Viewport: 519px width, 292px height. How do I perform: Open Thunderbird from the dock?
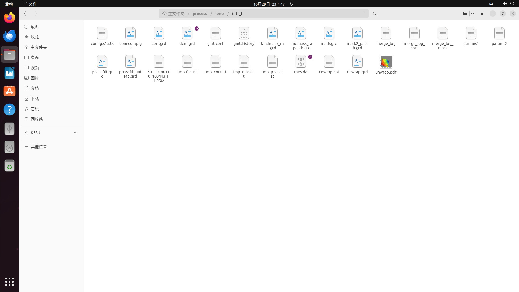[x=9, y=36]
